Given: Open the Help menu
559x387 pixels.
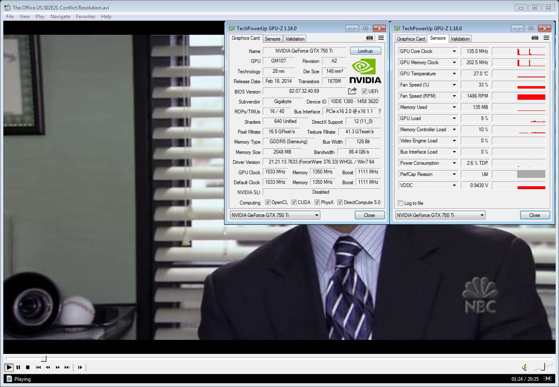Looking at the screenshot, I should tap(106, 17).
